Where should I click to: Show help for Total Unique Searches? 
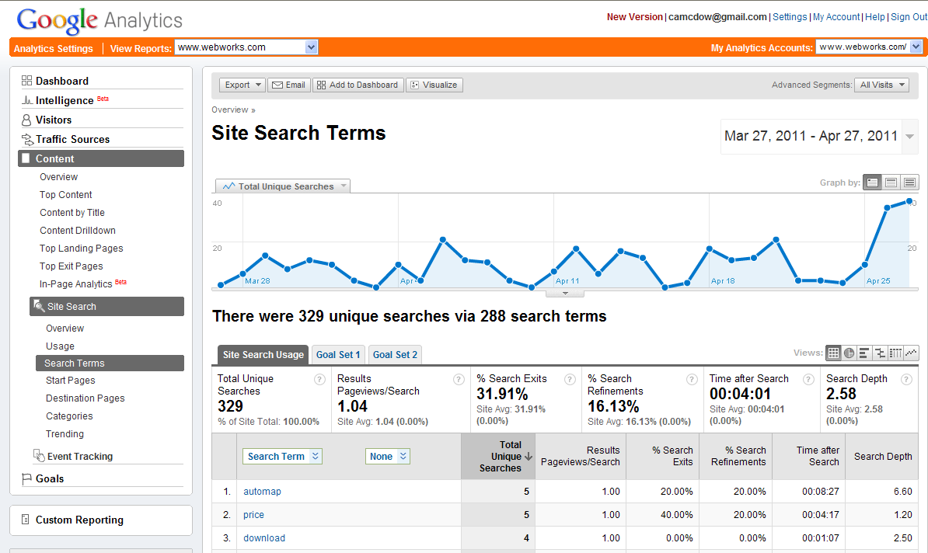tap(319, 380)
